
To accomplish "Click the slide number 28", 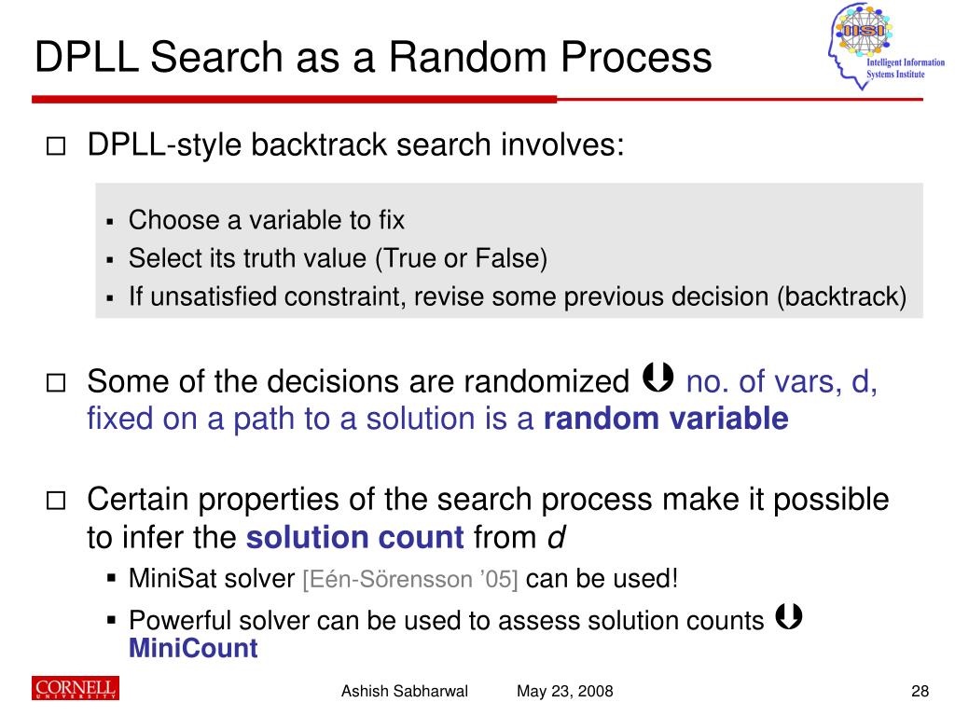I will [920, 691].
